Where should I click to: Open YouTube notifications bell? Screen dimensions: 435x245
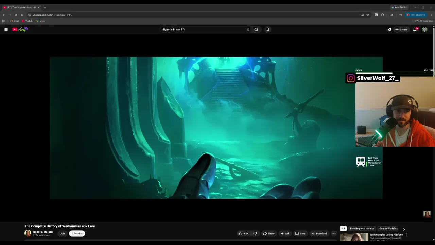click(x=415, y=29)
